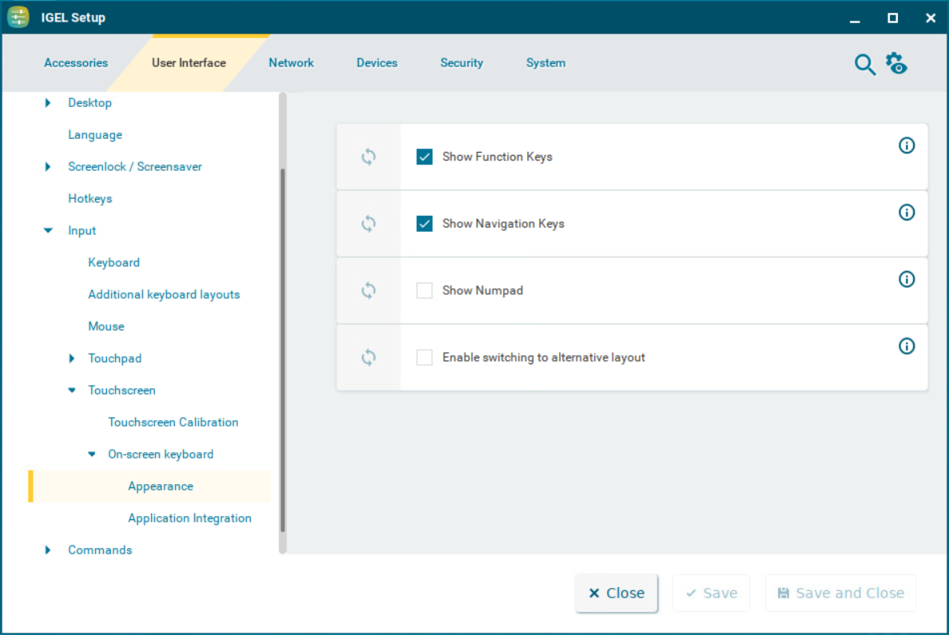Image resolution: width=949 pixels, height=635 pixels.
Task: Click the gear-eye view settings icon
Action: (896, 64)
